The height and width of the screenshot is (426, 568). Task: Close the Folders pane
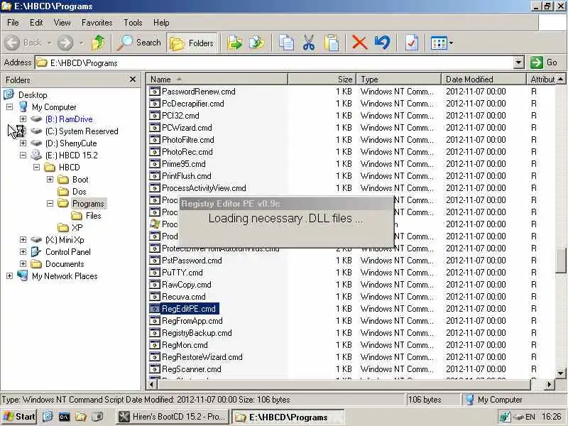(133, 80)
